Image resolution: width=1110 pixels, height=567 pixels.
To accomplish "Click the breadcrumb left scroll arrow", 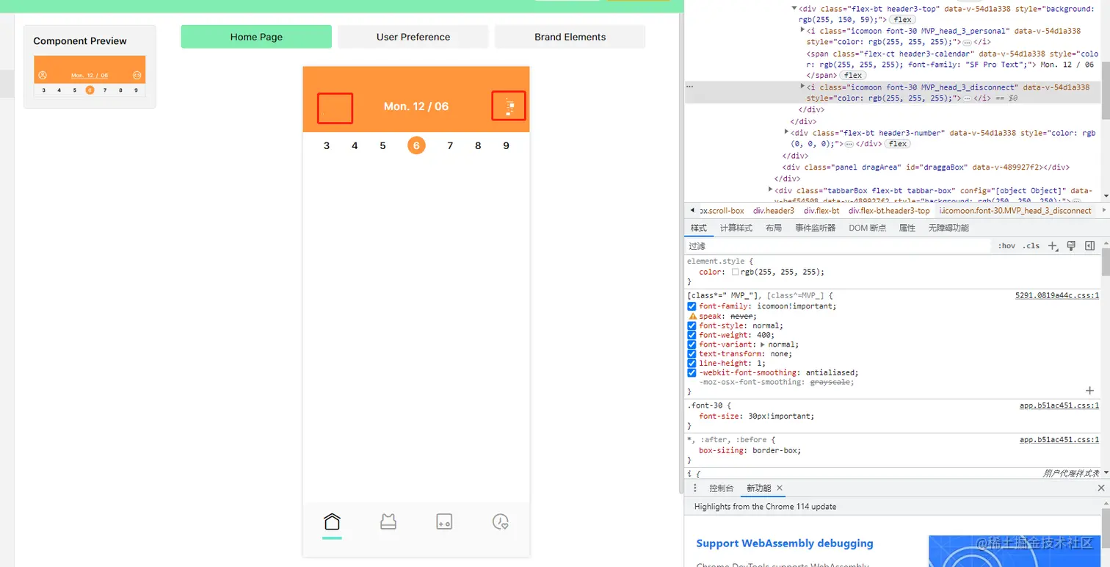I will 692,211.
